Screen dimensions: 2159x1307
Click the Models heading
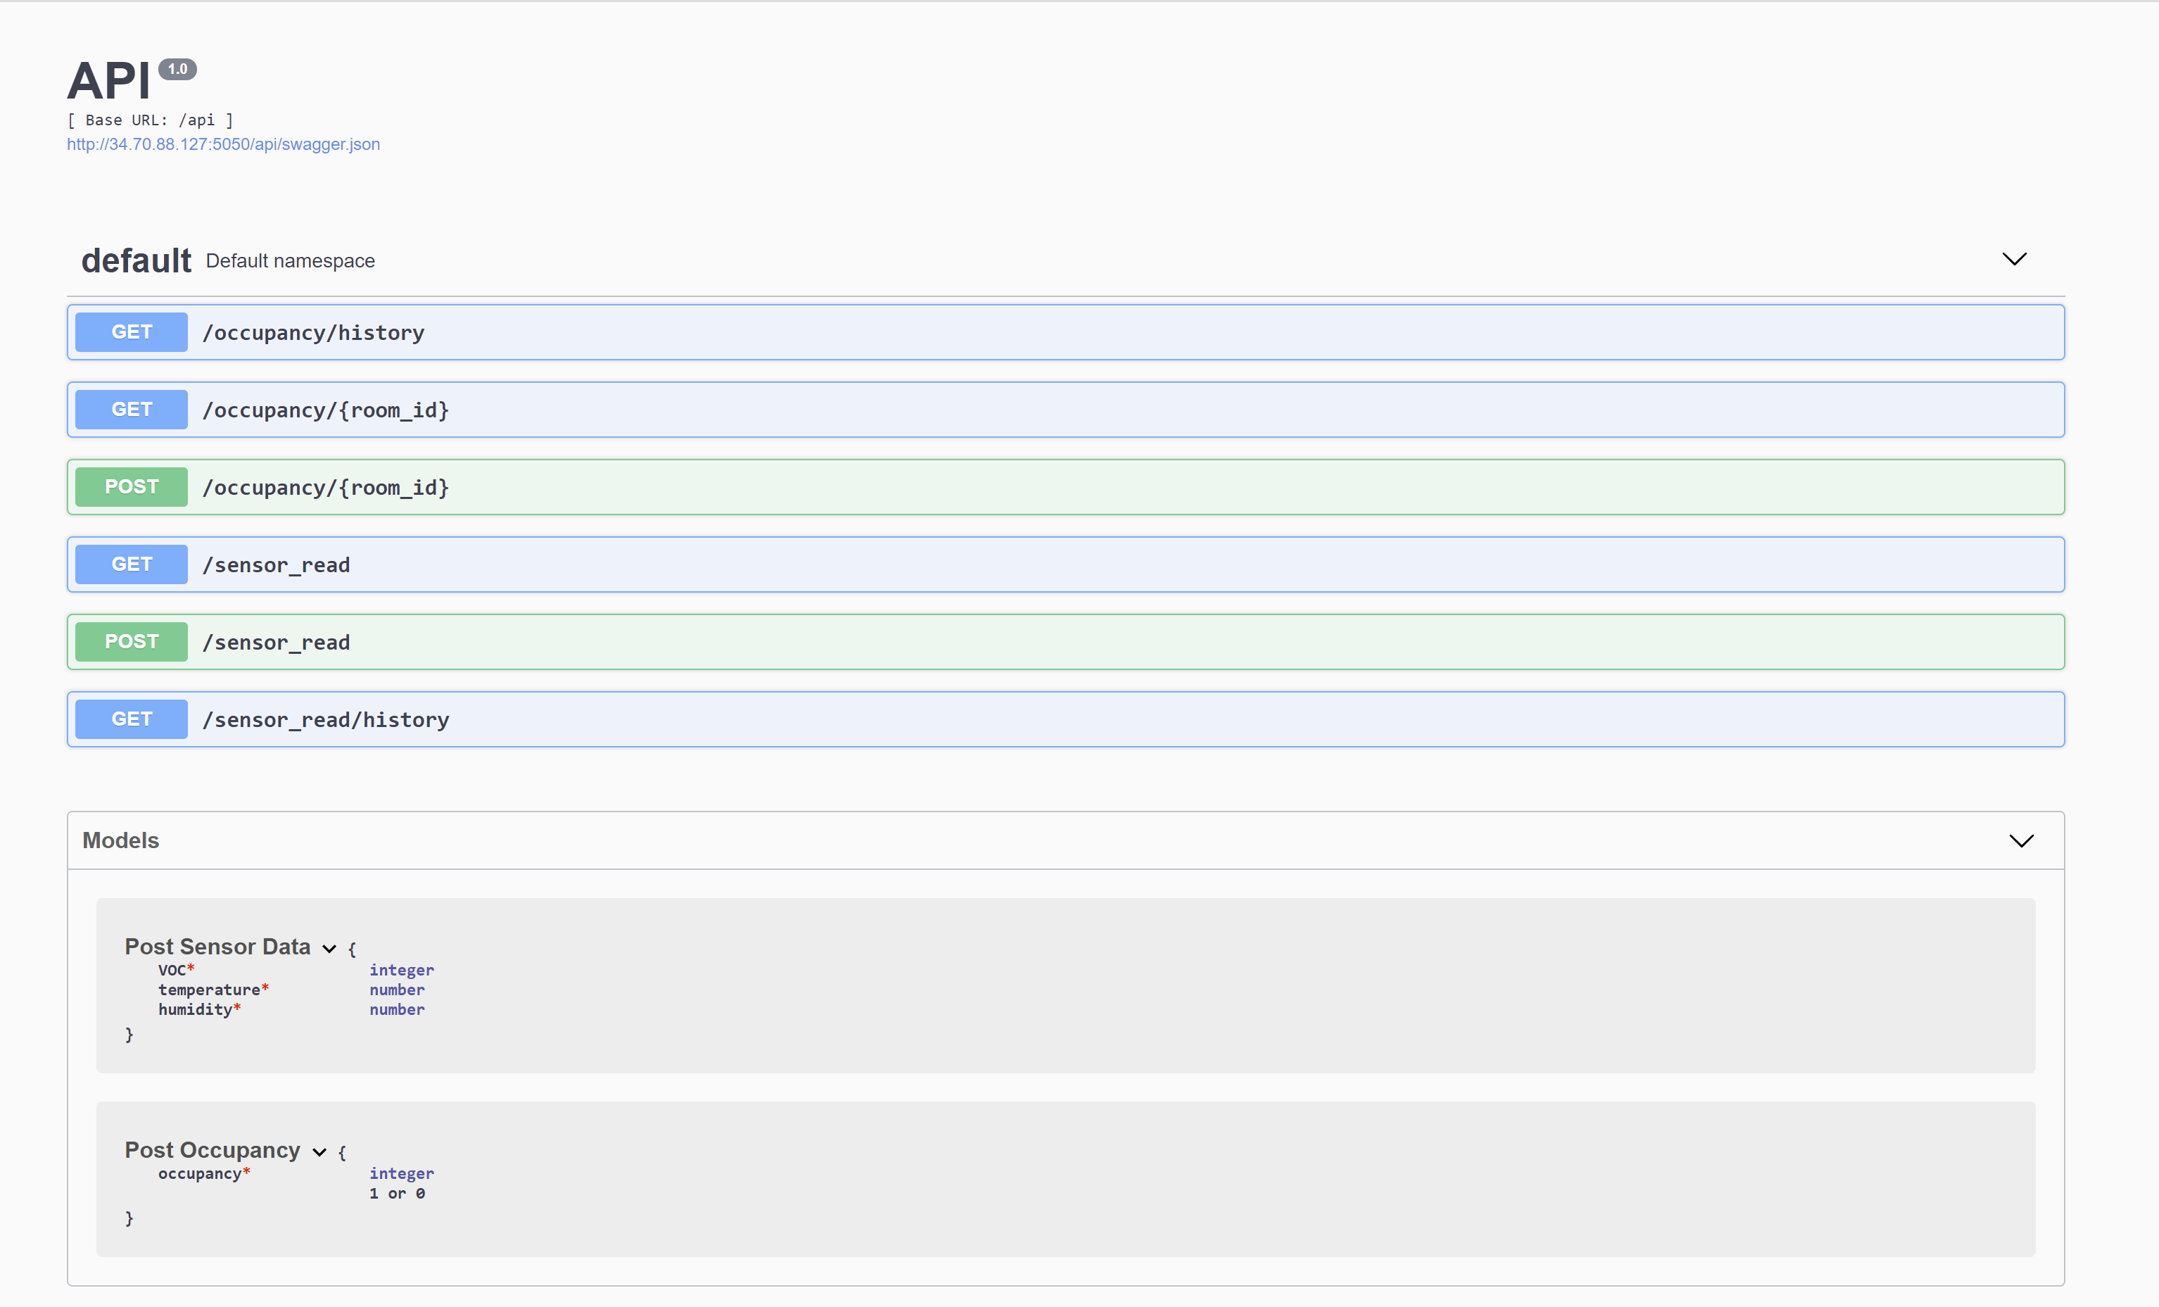(x=121, y=840)
